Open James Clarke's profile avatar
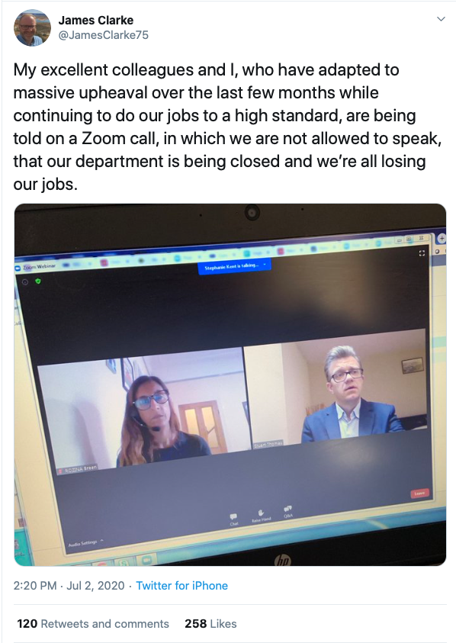This screenshot has height=643, width=456. pos(32,27)
